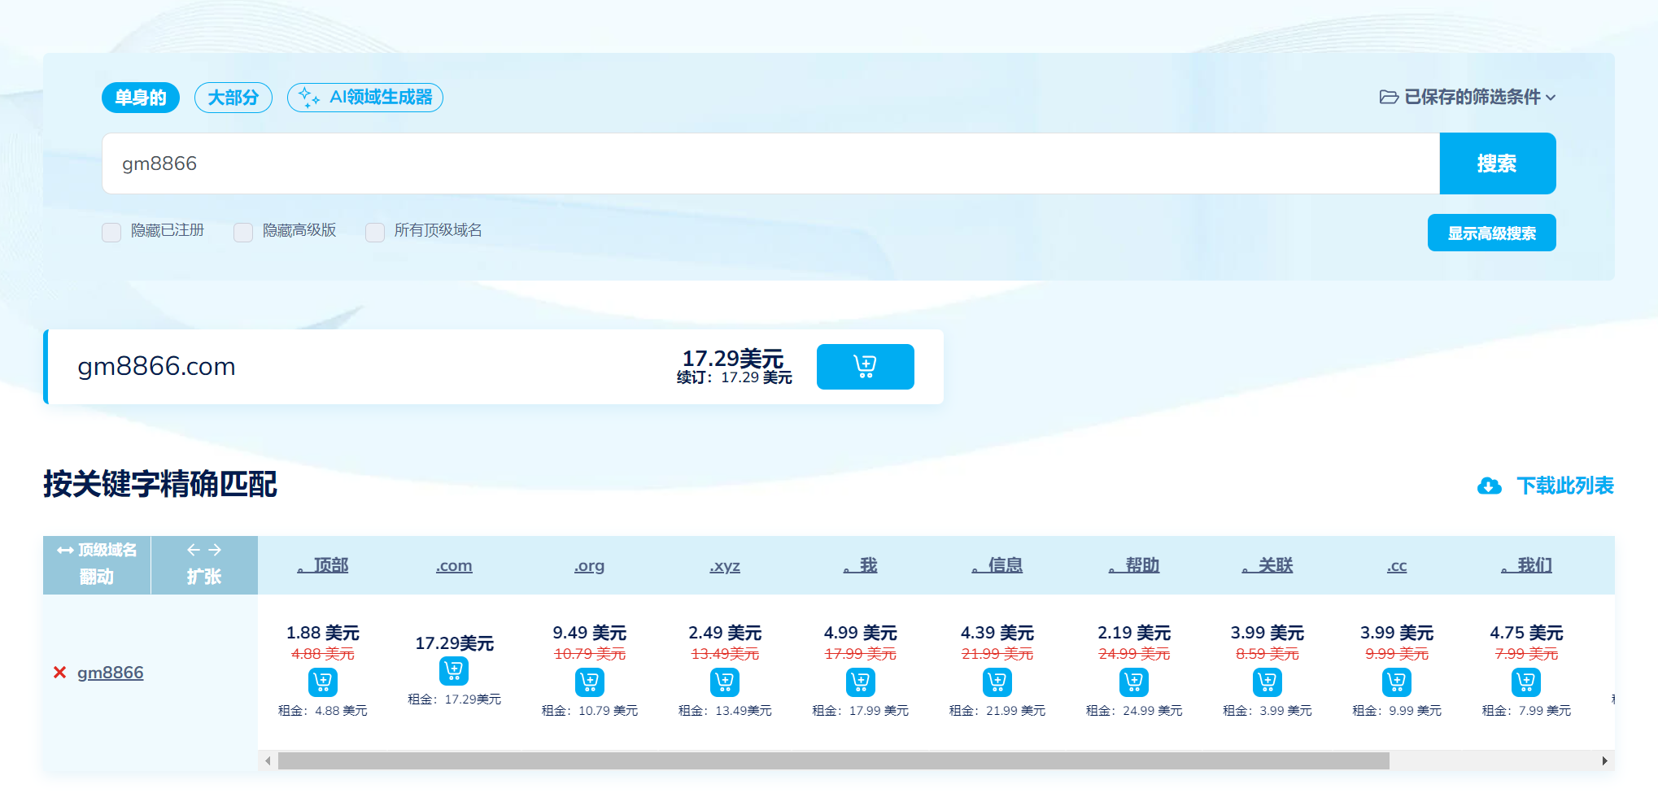Image resolution: width=1658 pixels, height=806 pixels.
Task: Add the 2.49 美元 .xyz domain to cart
Action: [725, 682]
